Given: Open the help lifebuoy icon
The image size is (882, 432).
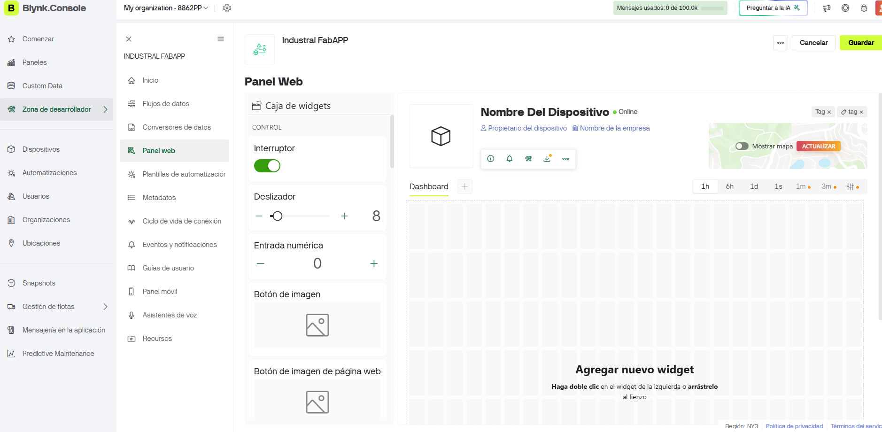Looking at the screenshot, I should tap(845, 8).
